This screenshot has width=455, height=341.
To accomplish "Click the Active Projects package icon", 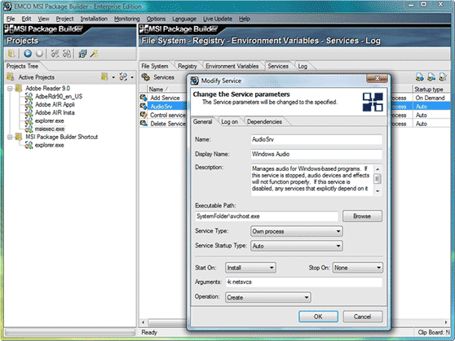I will [11, 77].
